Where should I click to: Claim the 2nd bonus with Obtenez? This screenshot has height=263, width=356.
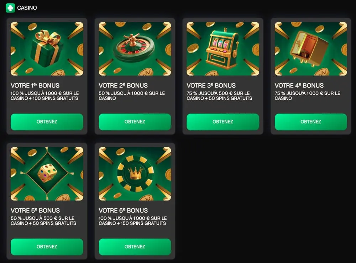pos(135,122)
